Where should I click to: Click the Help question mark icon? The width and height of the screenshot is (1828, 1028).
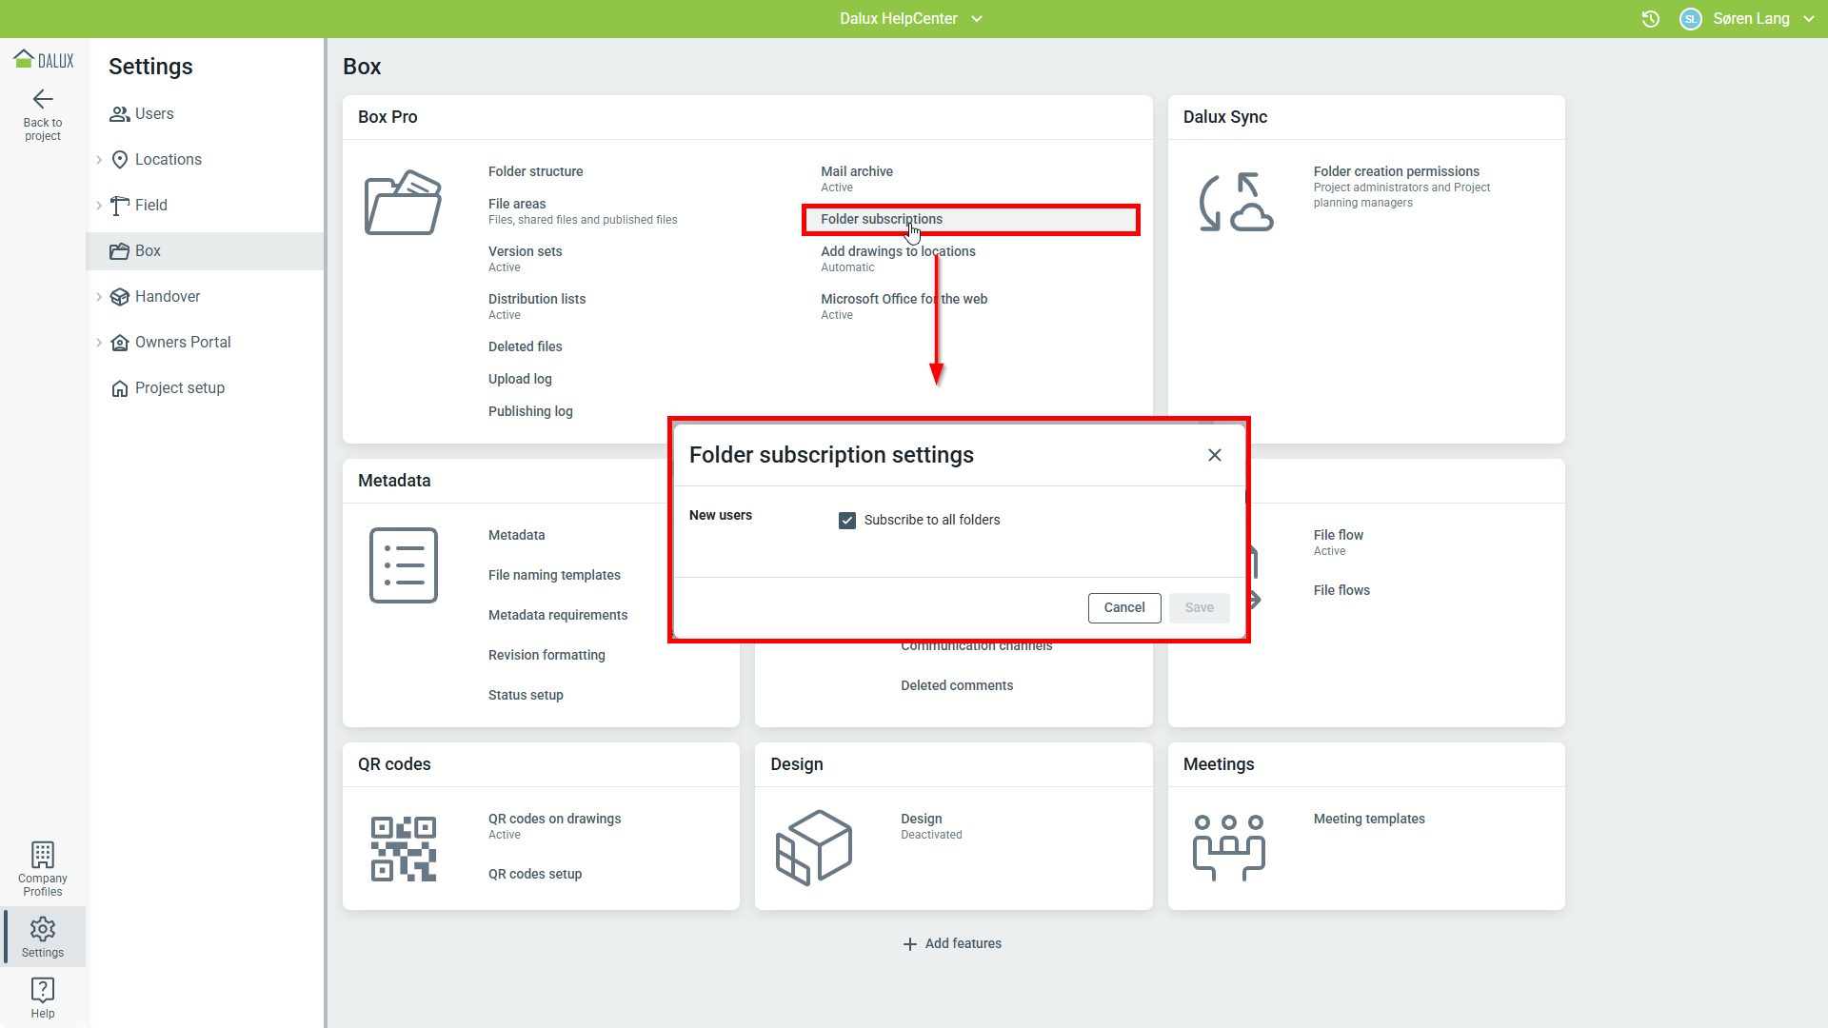[43, 989]
